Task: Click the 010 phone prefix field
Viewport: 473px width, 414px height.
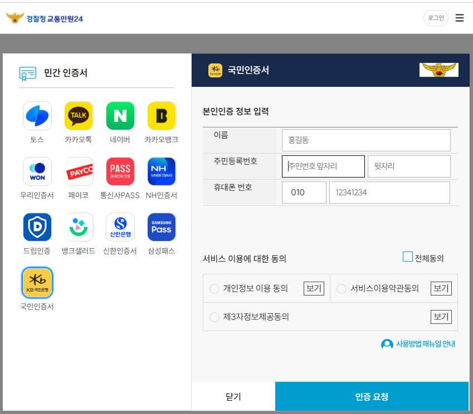Action: (304, 193)
